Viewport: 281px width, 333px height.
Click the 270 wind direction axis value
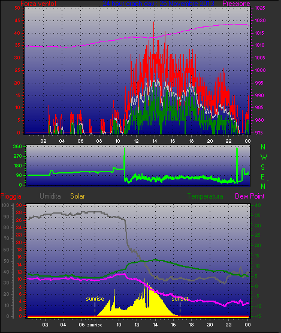pyautogui.click(x=17, y=157)
